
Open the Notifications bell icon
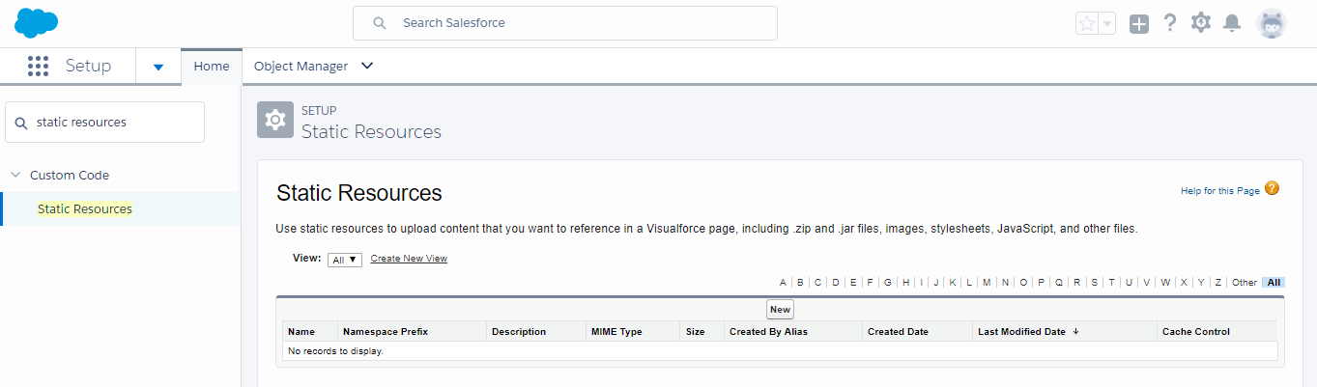pyautogui.click(x=1232, y=23)
